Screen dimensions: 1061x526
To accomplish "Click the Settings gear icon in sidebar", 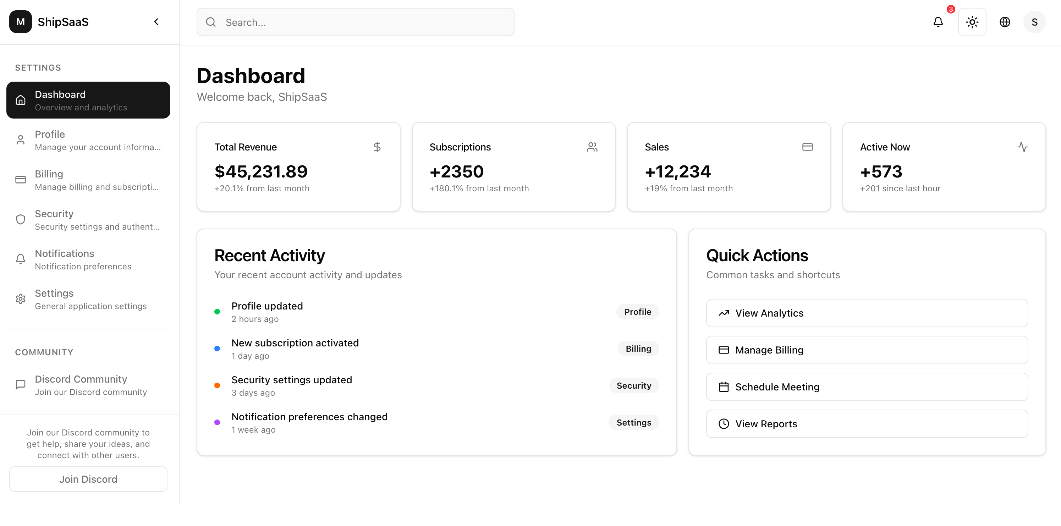I will tap(20, 298).
